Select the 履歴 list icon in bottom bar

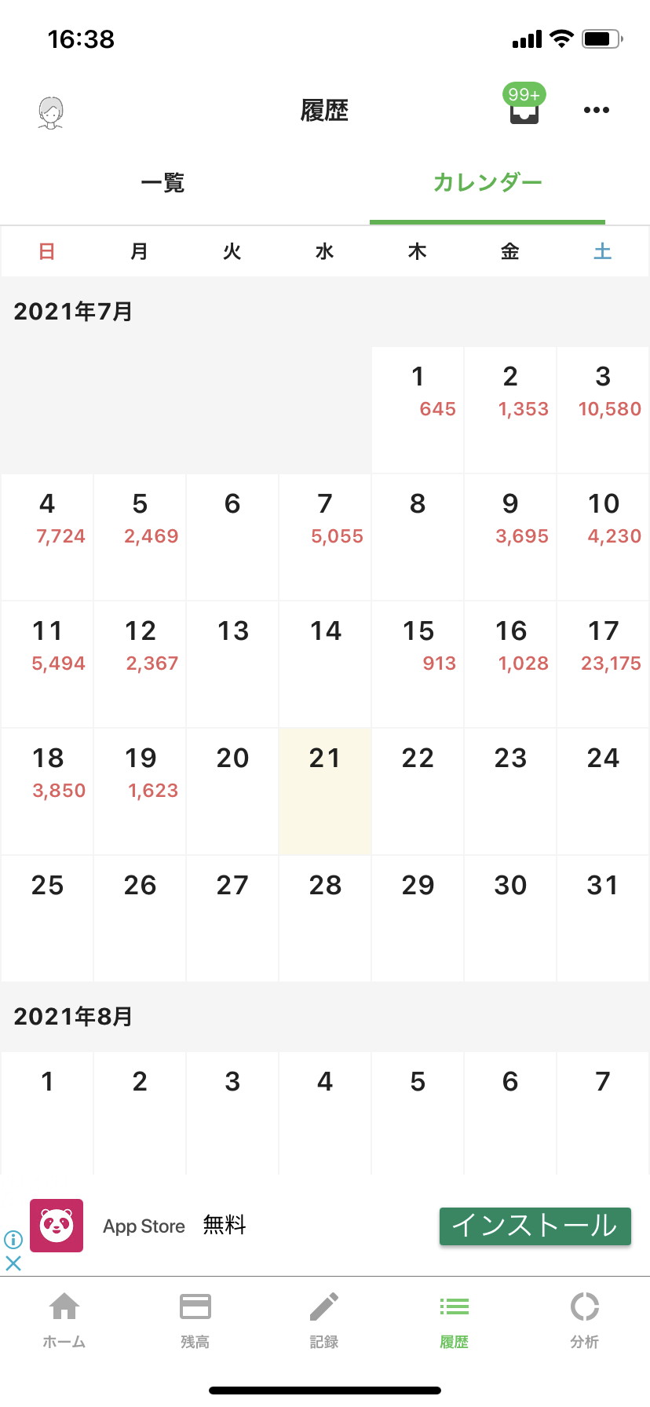454,1306
